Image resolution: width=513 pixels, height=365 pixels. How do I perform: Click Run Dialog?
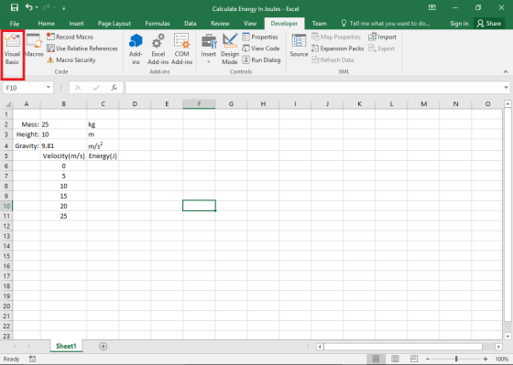click(x=261, y=59)
